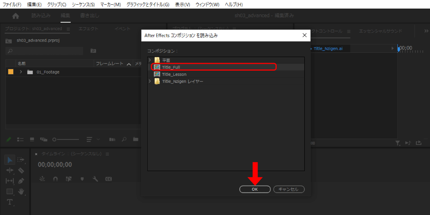Select the Pen tool

pyautogui.click(x=21, y=181)
